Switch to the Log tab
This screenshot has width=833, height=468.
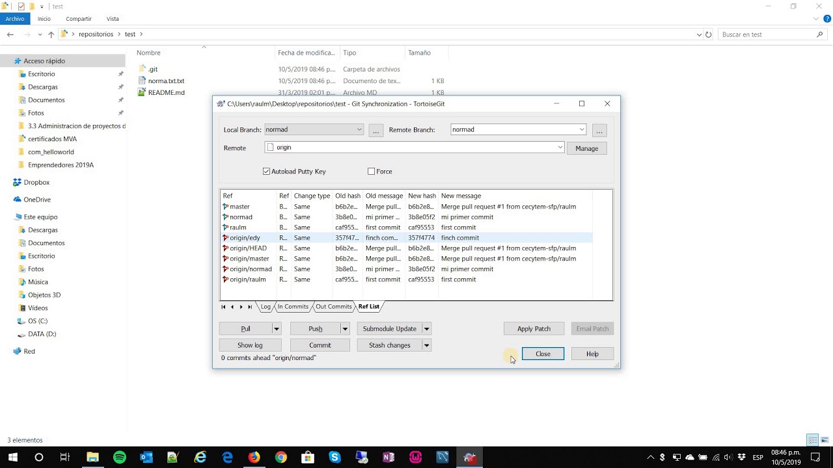266,307
